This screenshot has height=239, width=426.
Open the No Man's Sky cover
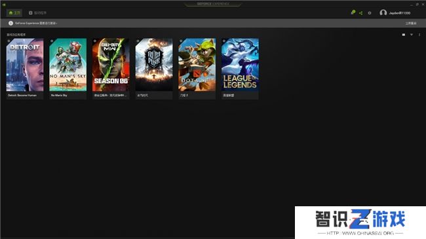(x=68, y=65)
